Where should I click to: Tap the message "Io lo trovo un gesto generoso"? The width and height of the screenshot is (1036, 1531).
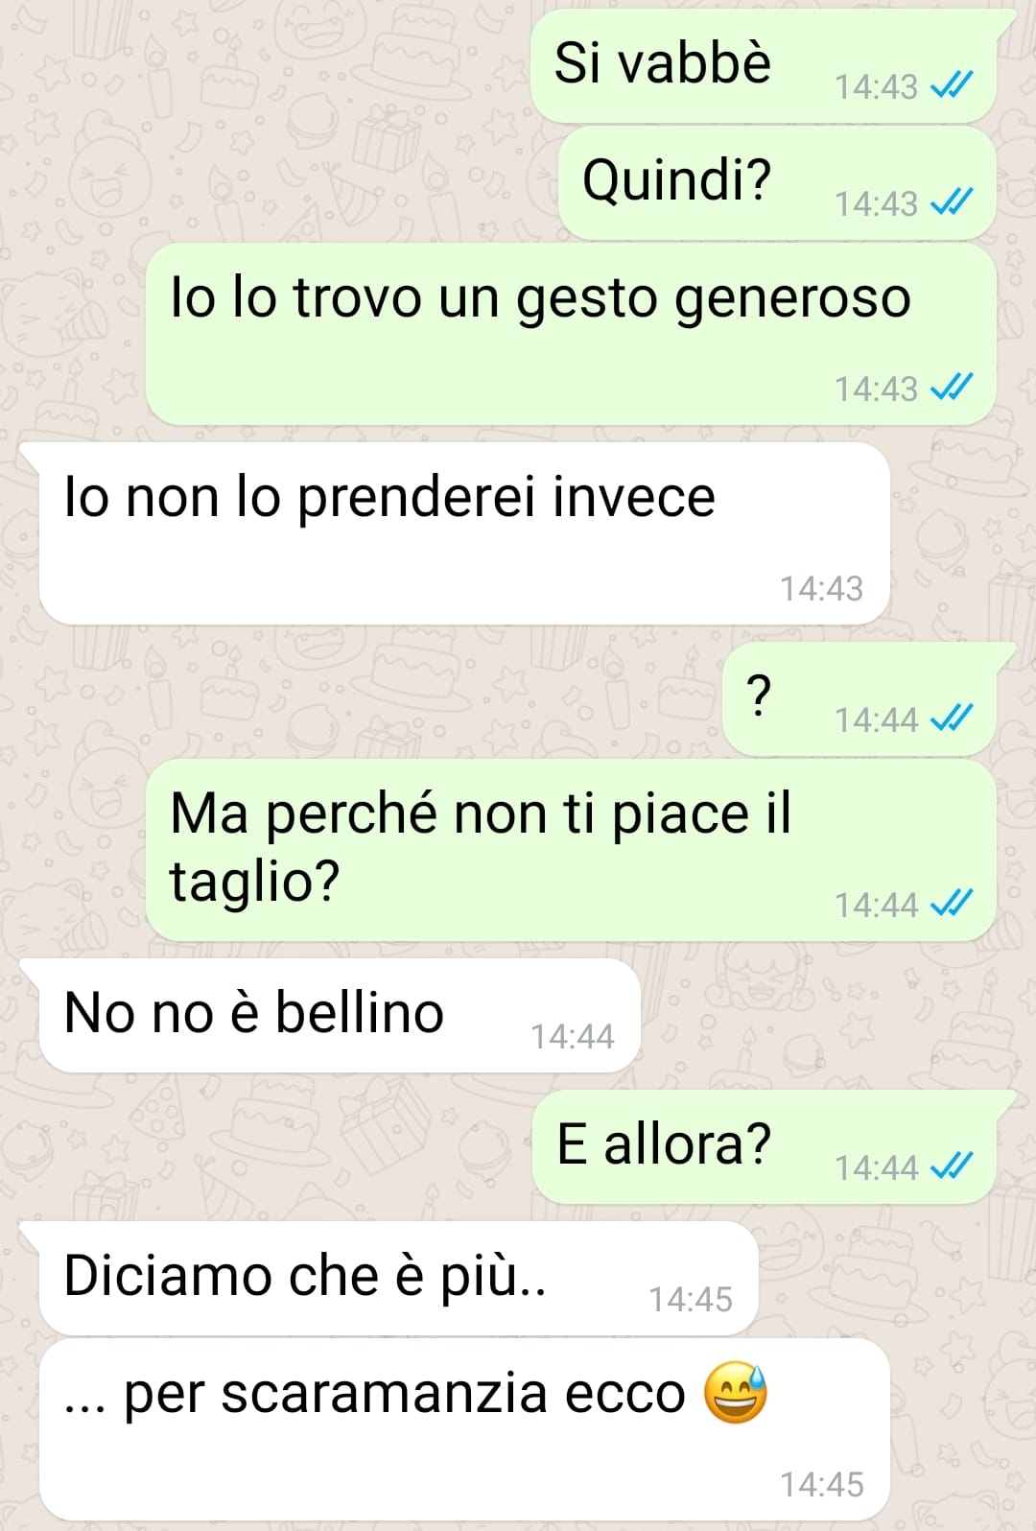[571, 334]
